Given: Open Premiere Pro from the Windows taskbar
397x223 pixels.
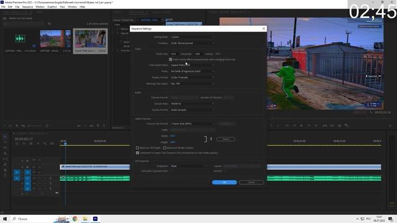Looking at the screenshot, I should coord(95,219).
